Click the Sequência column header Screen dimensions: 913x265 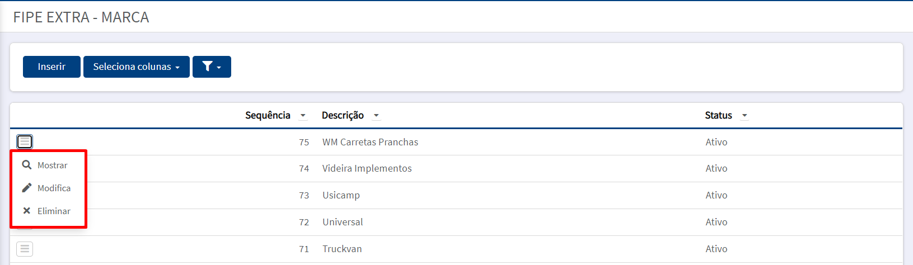268,115
